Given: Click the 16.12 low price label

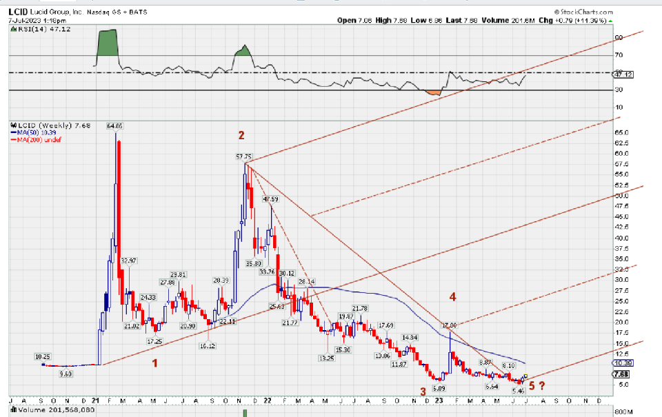Looking at the screenshot, I should (208, 346).
